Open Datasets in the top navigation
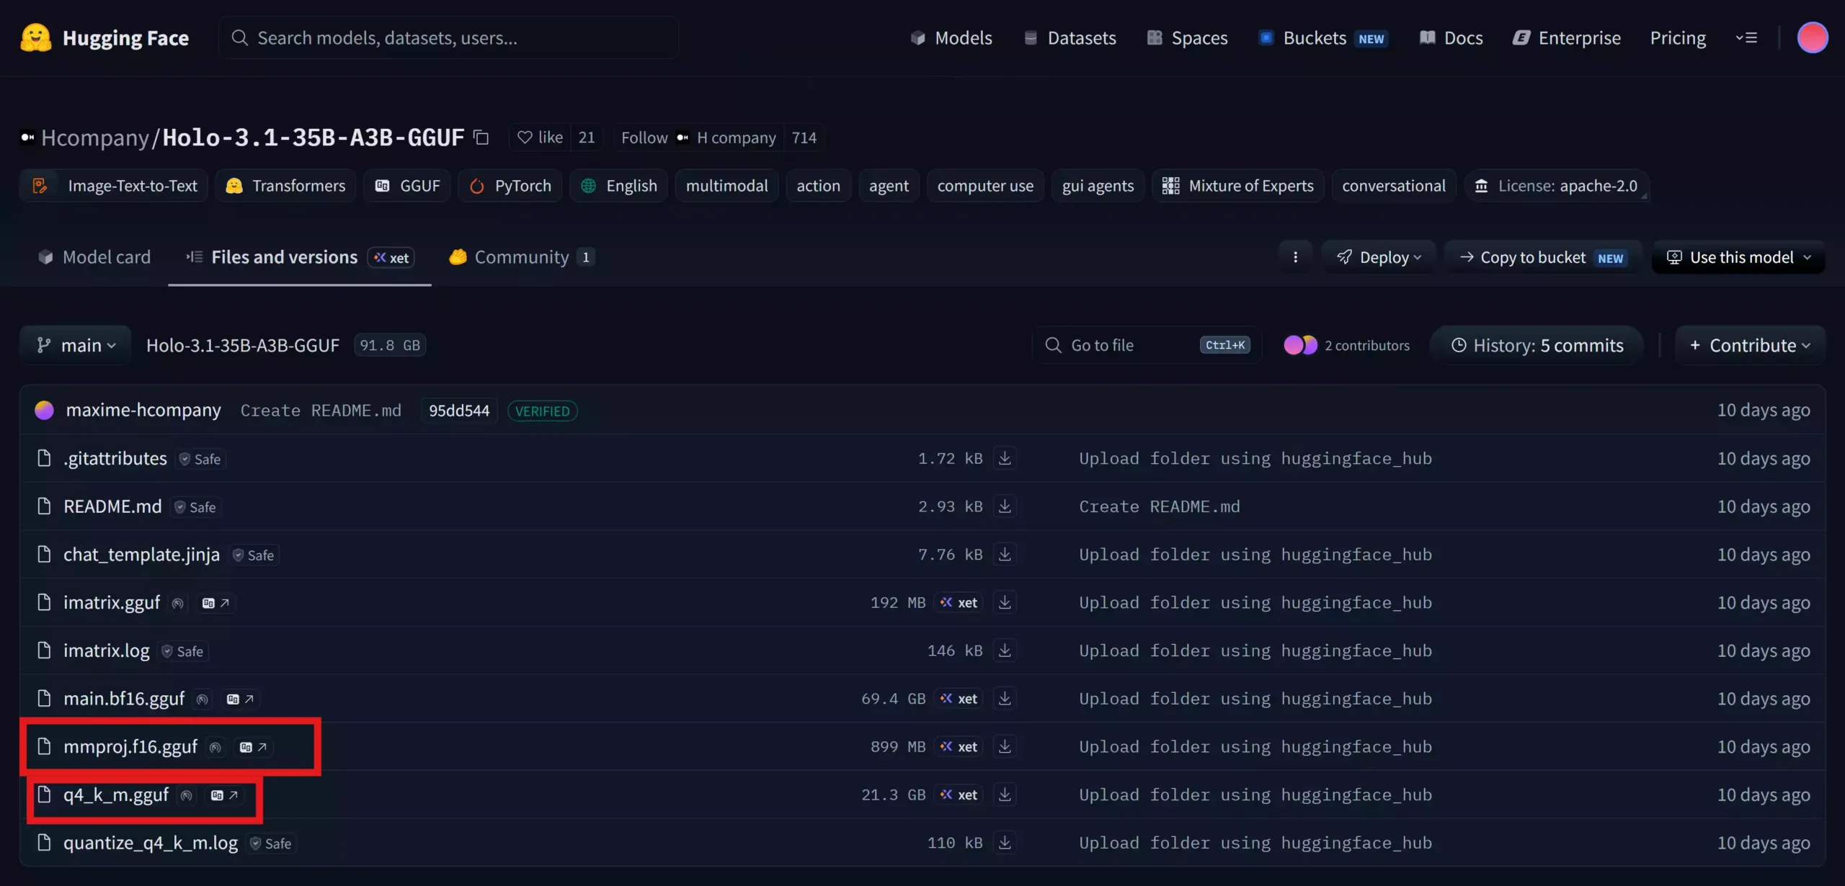 pyautogui.click(x=1070, y=37)
